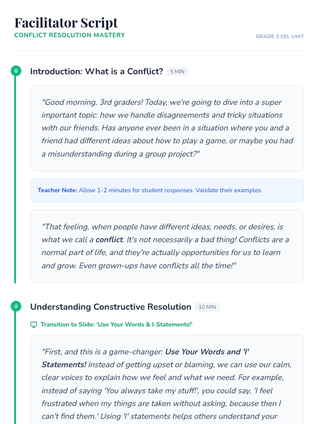Click the 'First, and this is a game-changer' card
Image resolution: width=318 pixels, height=424 pixels.
point(167,379)
